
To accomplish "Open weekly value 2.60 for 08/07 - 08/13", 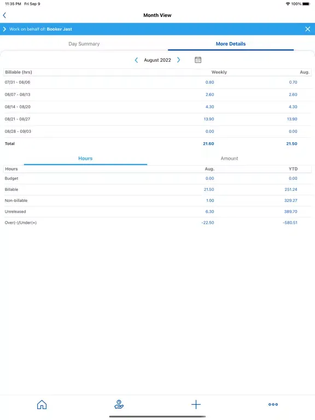I will pyautogui.click(x=210, y=95).
